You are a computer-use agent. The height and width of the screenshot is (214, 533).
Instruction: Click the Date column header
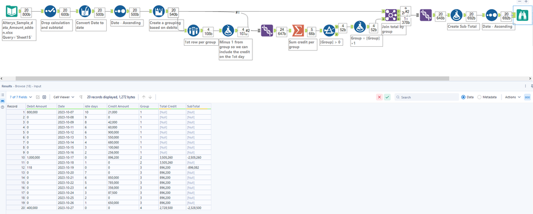pyautogui.click(x=70, y=106)
